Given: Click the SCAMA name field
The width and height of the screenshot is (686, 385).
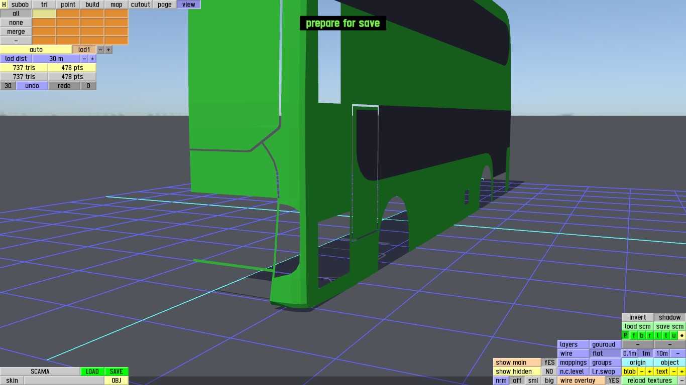Looking at the screenshot, I should coord(40,371).
